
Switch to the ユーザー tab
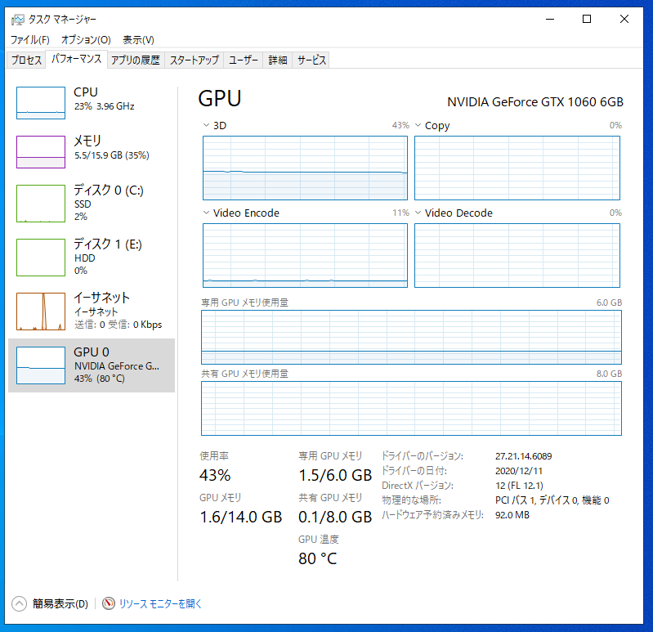(244, 60)
